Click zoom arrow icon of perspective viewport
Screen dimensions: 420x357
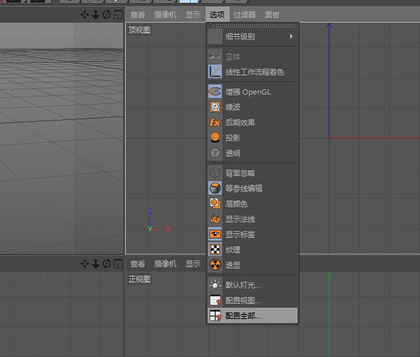(x=96, y=15)
